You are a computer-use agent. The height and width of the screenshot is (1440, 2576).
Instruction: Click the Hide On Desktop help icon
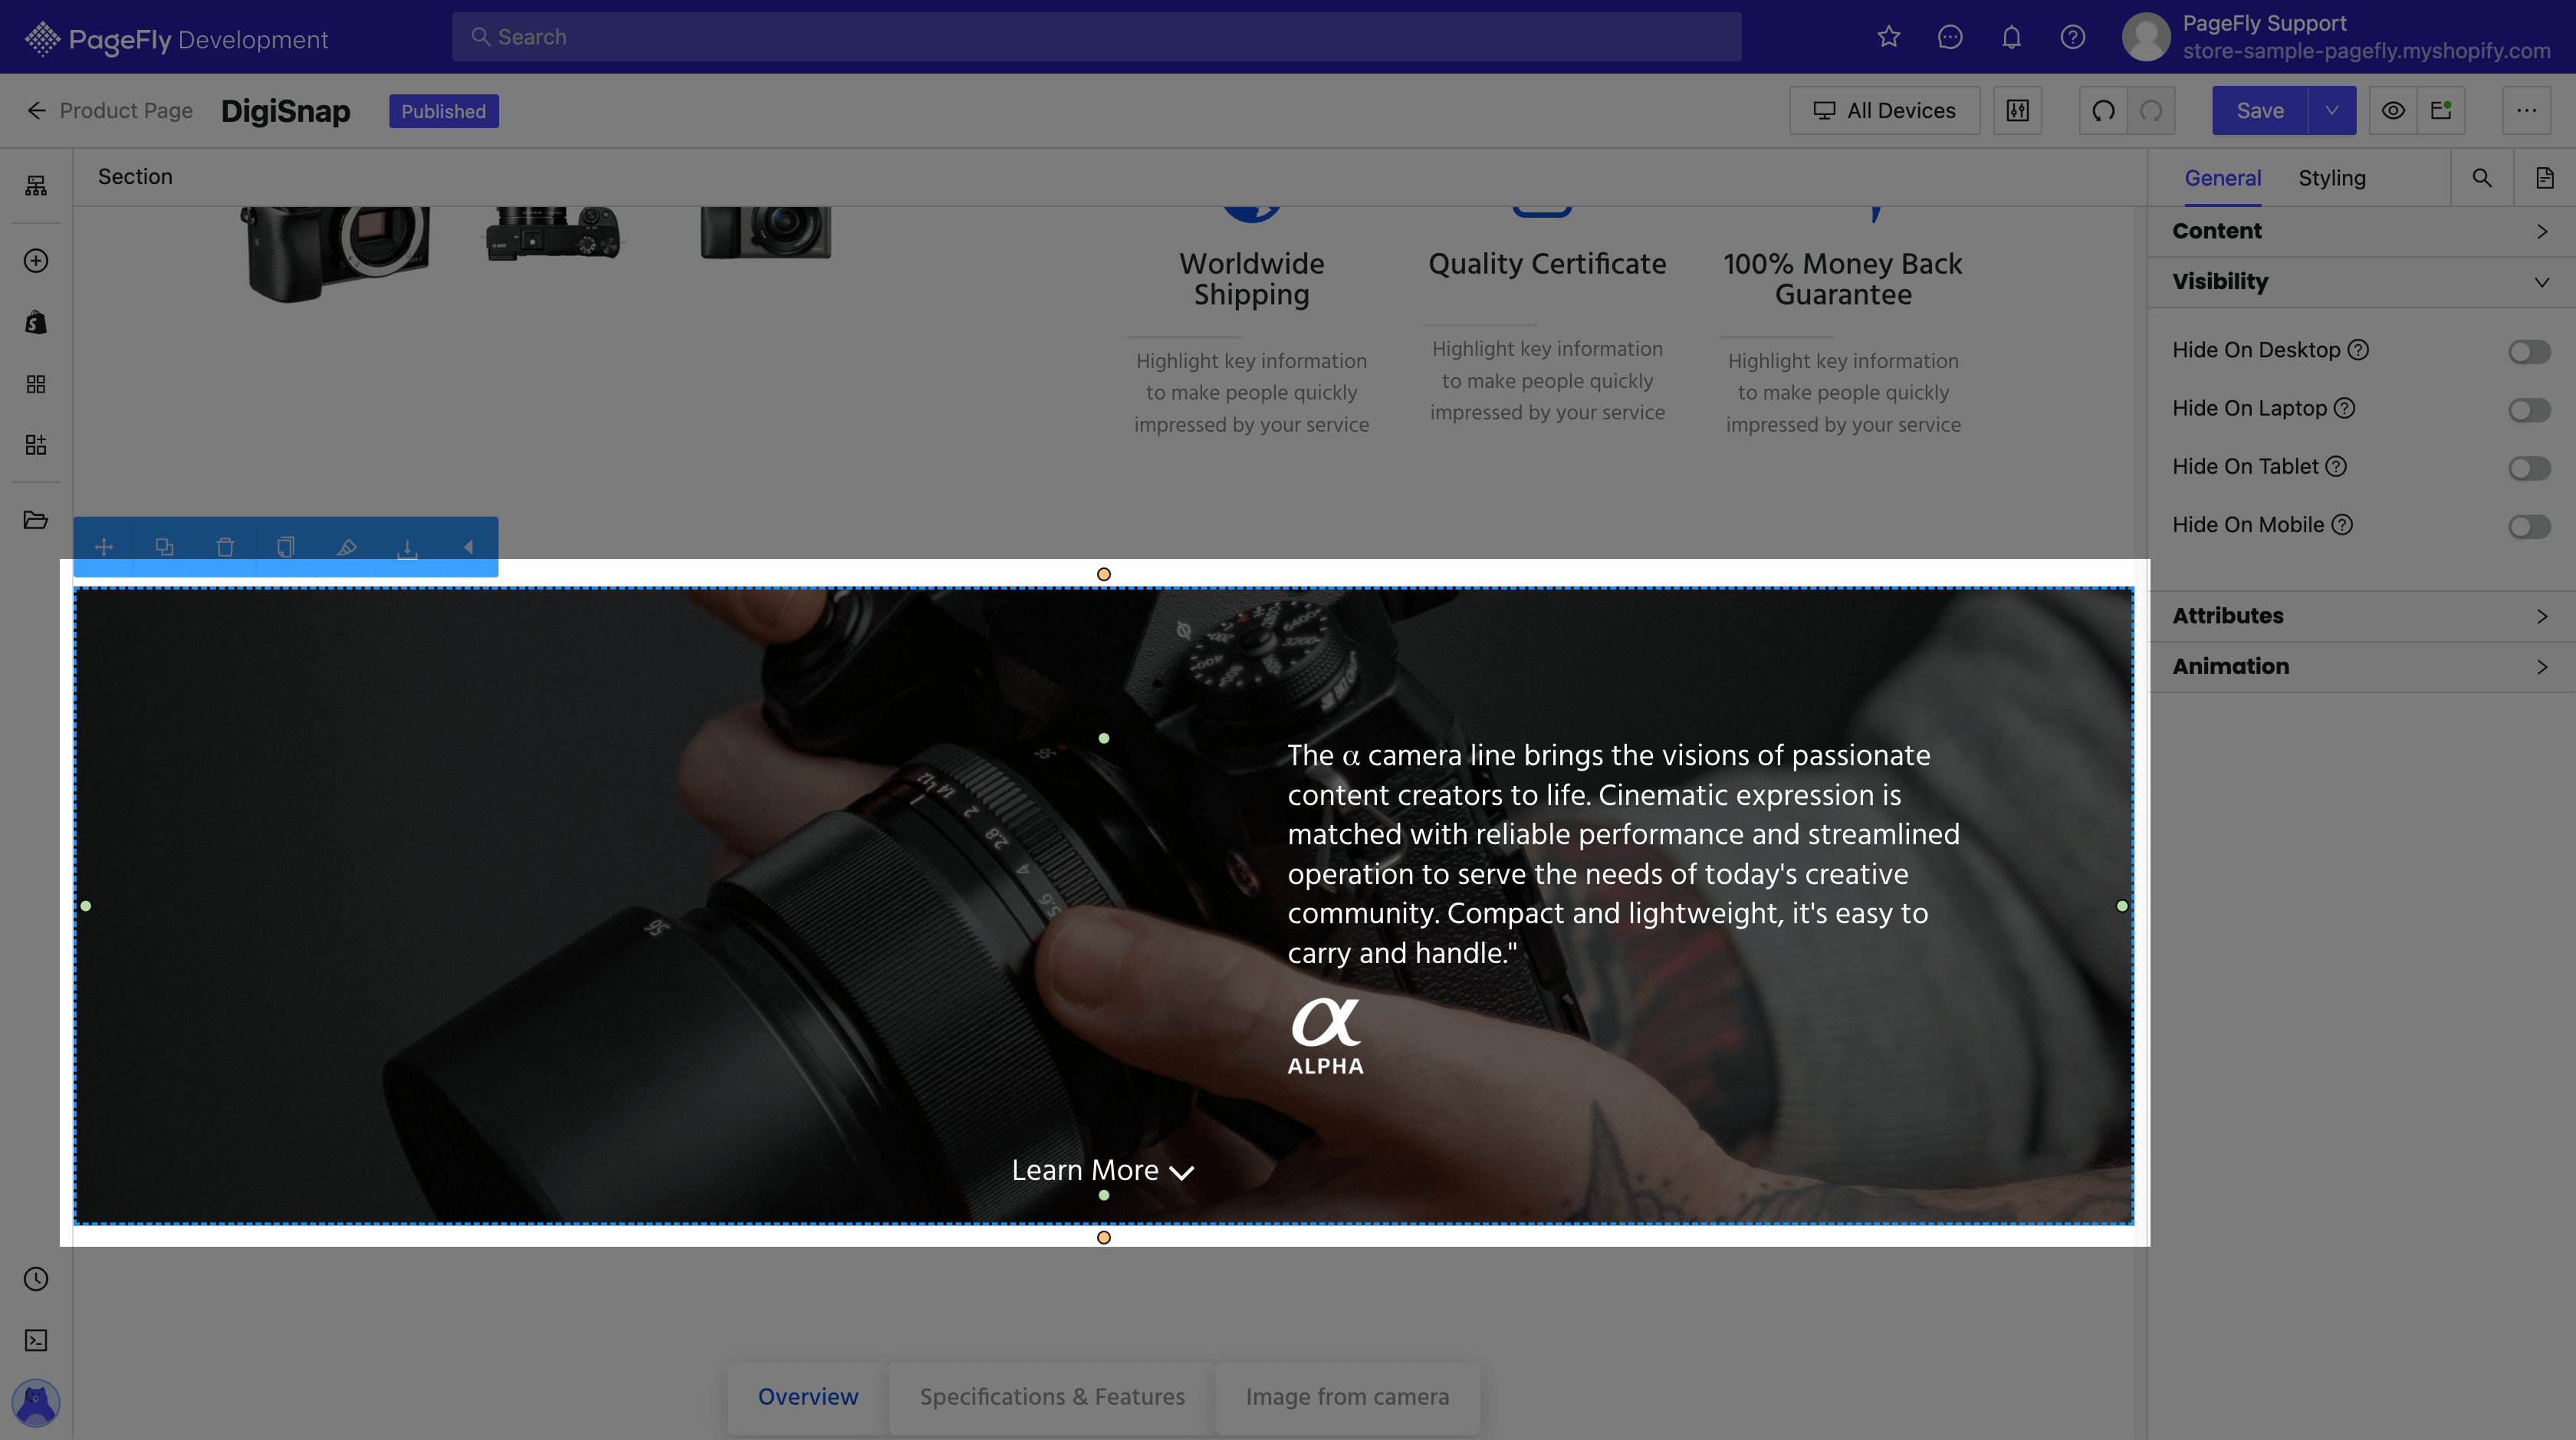[2358, 350]
